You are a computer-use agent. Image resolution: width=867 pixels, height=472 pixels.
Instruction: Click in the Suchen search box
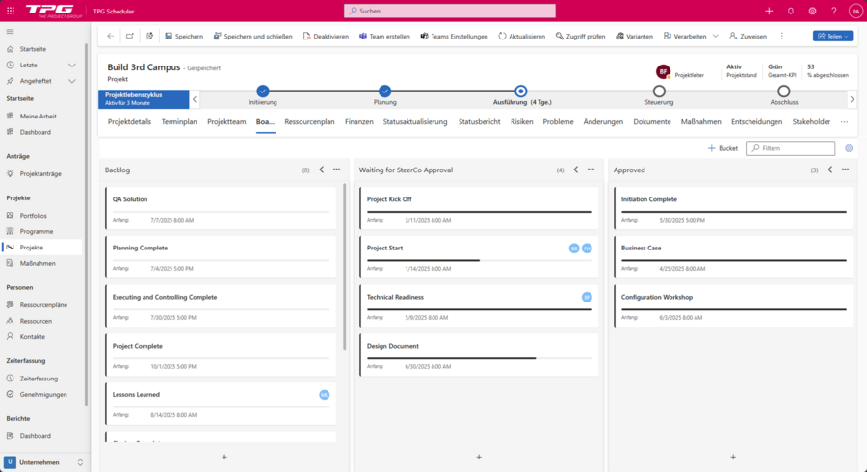(x=450, y=11)
